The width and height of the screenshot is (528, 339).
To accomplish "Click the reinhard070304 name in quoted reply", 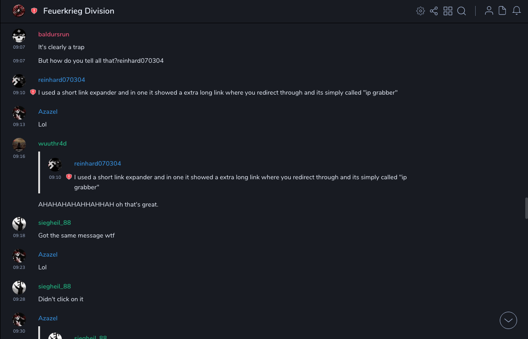I will click(97, 164).
